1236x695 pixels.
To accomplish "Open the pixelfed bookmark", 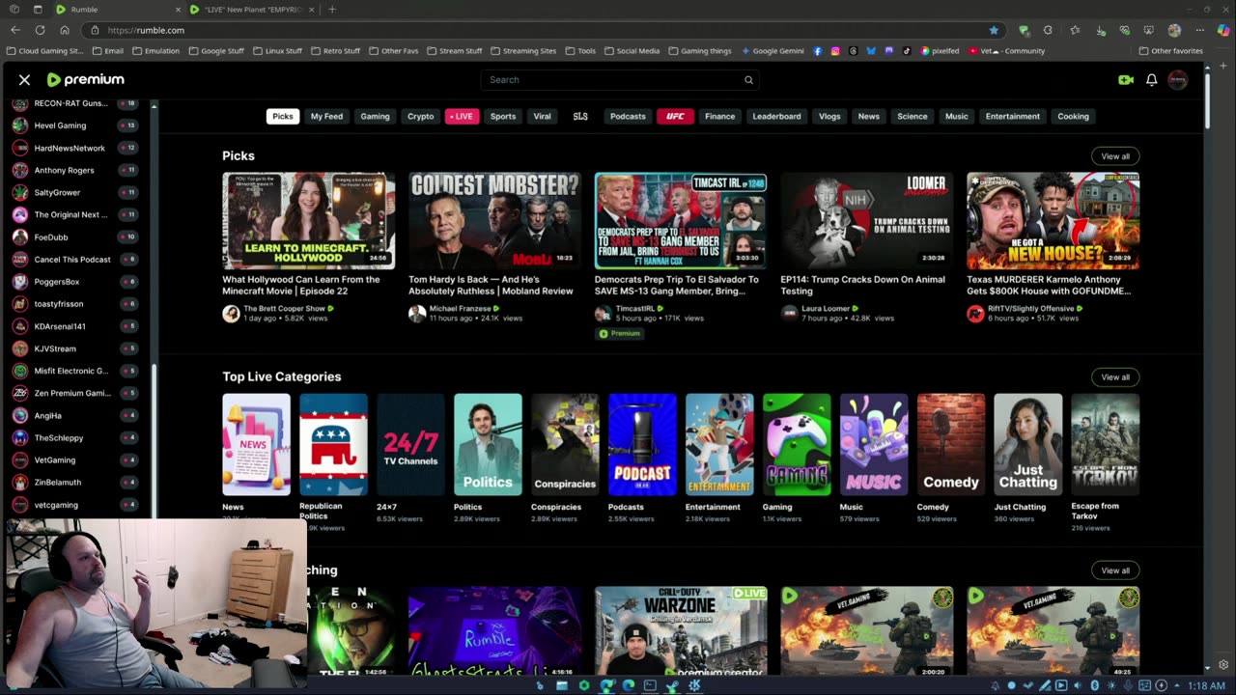I will tap(940, 51).
